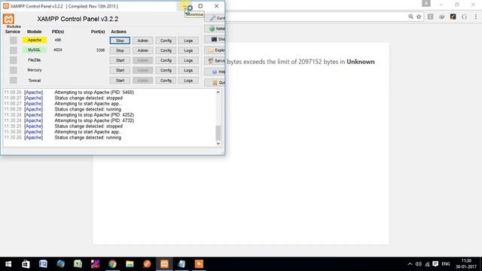
Task: Click the Quit button
Action: pos(215,82)
